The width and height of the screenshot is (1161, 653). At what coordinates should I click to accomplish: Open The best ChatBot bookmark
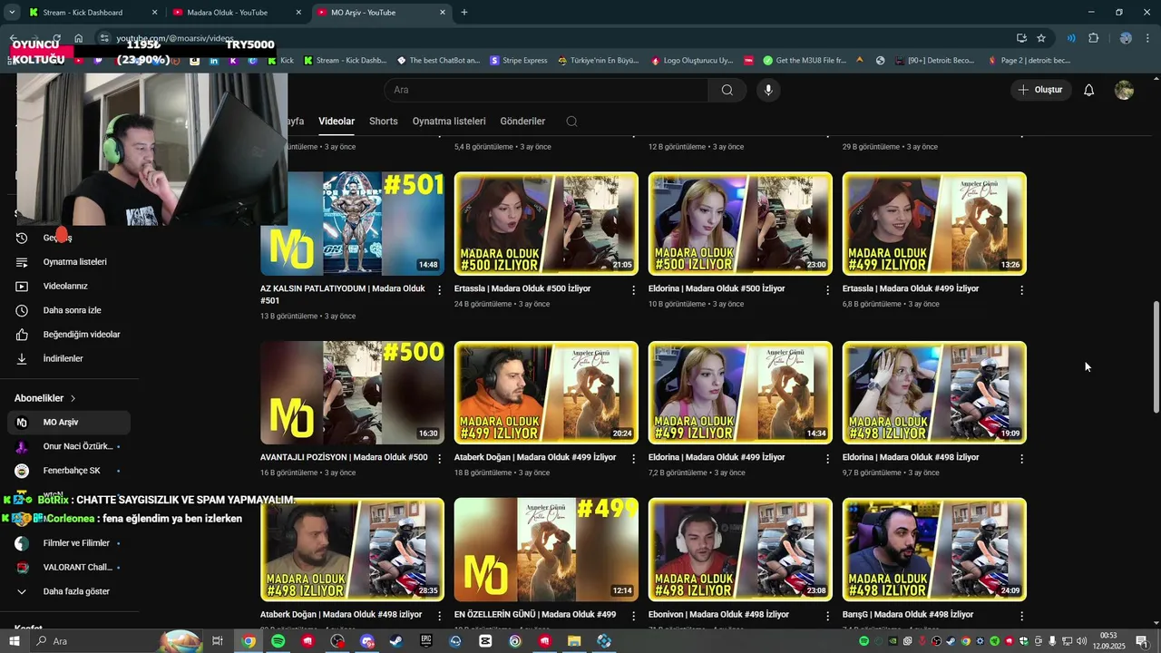[439, 61]
